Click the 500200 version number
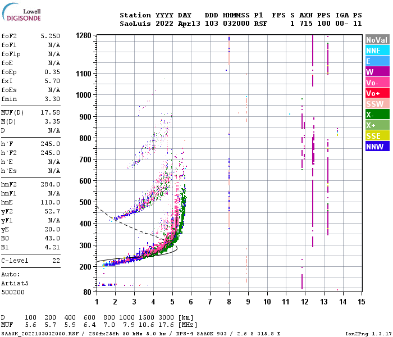This screenshot has width=393, height=337. pos(13,293)
